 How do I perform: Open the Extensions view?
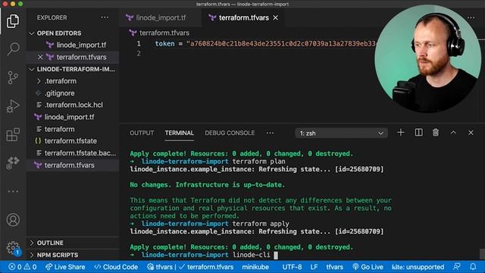(13, 135)
